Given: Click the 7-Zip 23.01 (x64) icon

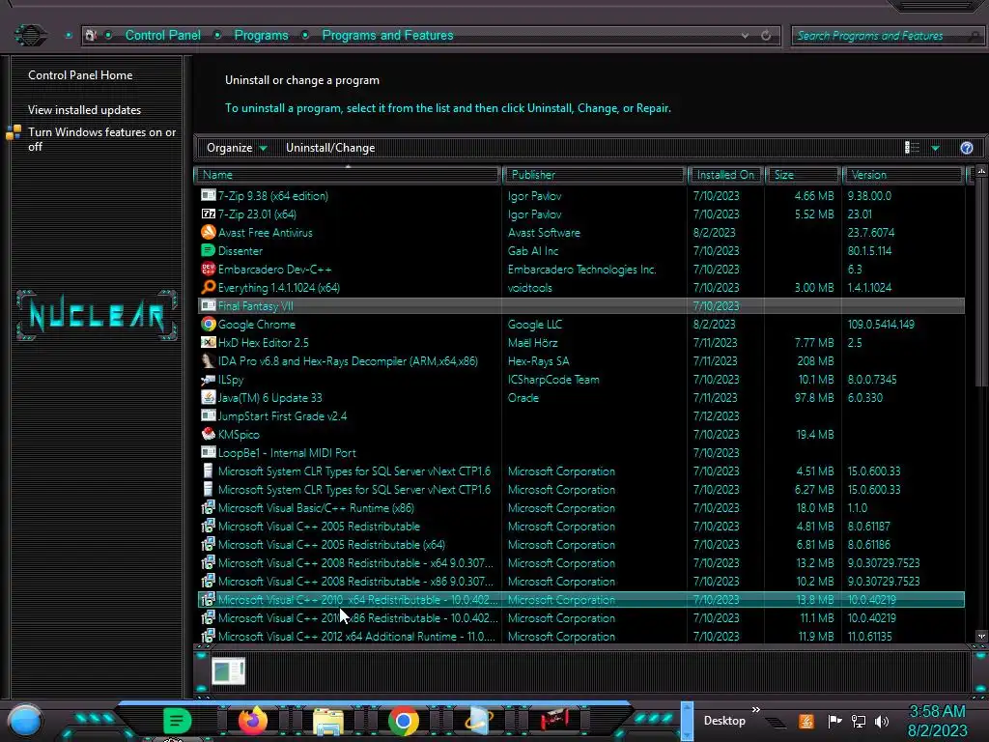Looking at the screenshot, I should 209,214.
